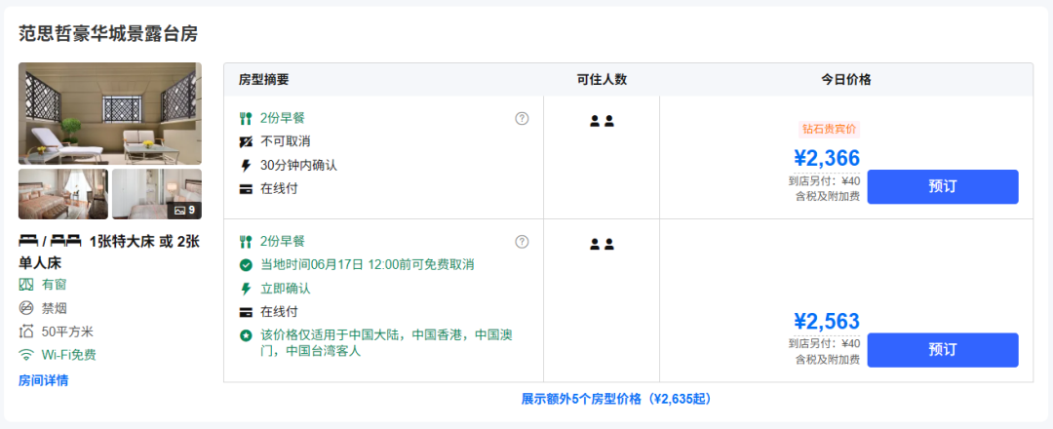The width and height of the screenshot is (1053, 429).
Task: Click the bed type icon above room features
Action: coord(50,241)
